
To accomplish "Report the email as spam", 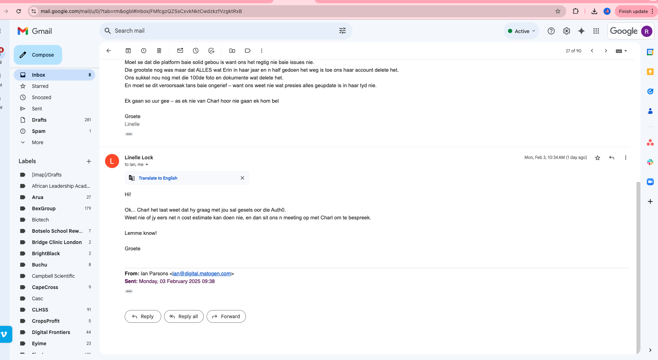I will point(144,51).
